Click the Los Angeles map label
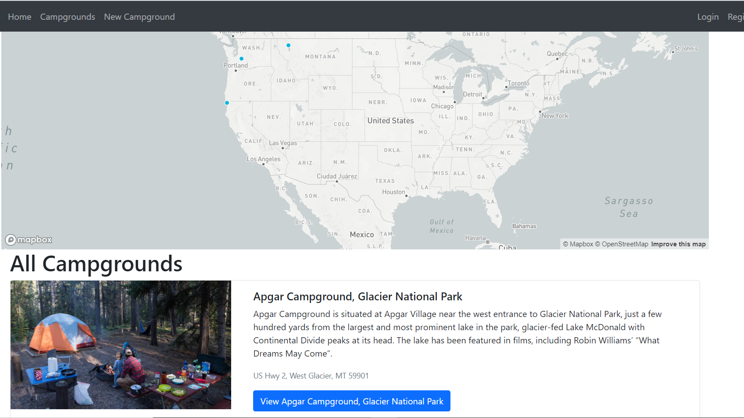The height and width of the screenshot is (418, 744). [x=263, y=159]
